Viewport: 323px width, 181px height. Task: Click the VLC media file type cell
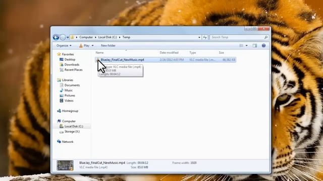click(202, 60)
